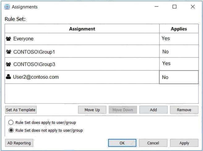The height and width of the screenshot is (151, 203).
Task: Select the CONTOSO\Group3 assignment row
Action: (101, 64)
